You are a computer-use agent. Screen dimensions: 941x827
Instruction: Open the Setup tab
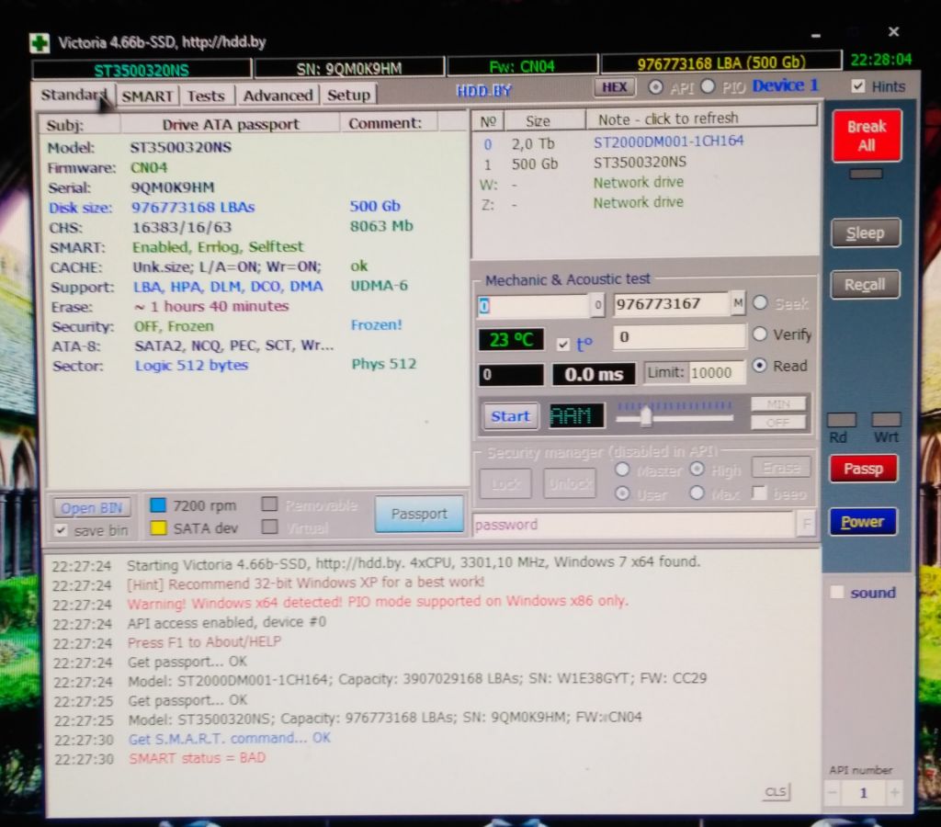point(348,95)
